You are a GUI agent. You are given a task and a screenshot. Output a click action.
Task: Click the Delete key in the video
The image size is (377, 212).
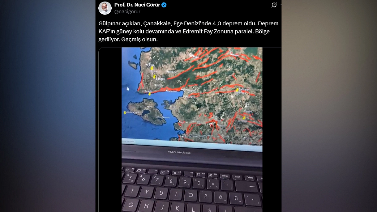[250, 178]
